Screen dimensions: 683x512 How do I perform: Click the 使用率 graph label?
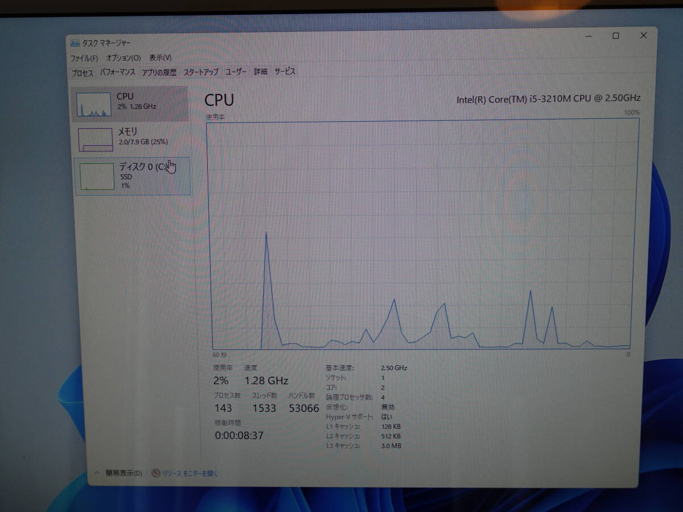click(215, 117)
